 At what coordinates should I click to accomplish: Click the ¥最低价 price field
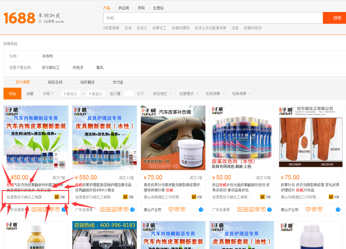click(71, 94)
